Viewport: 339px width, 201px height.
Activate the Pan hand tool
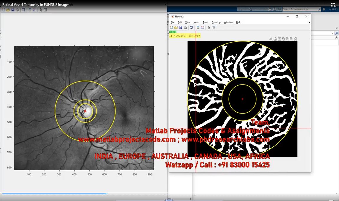[x=283, y=39]
